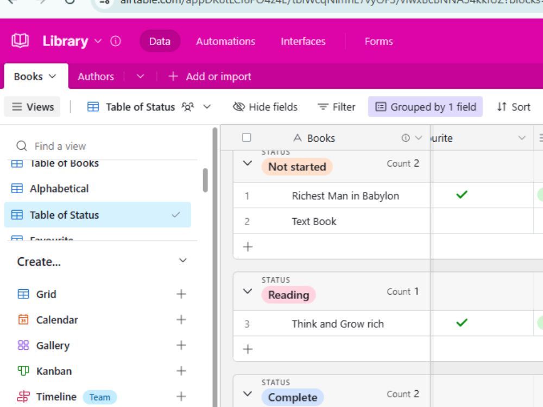The height and width of the screenshot is (407, 543).
Task: Toggle the select-all checkbox in header
Action: (247, 137)
